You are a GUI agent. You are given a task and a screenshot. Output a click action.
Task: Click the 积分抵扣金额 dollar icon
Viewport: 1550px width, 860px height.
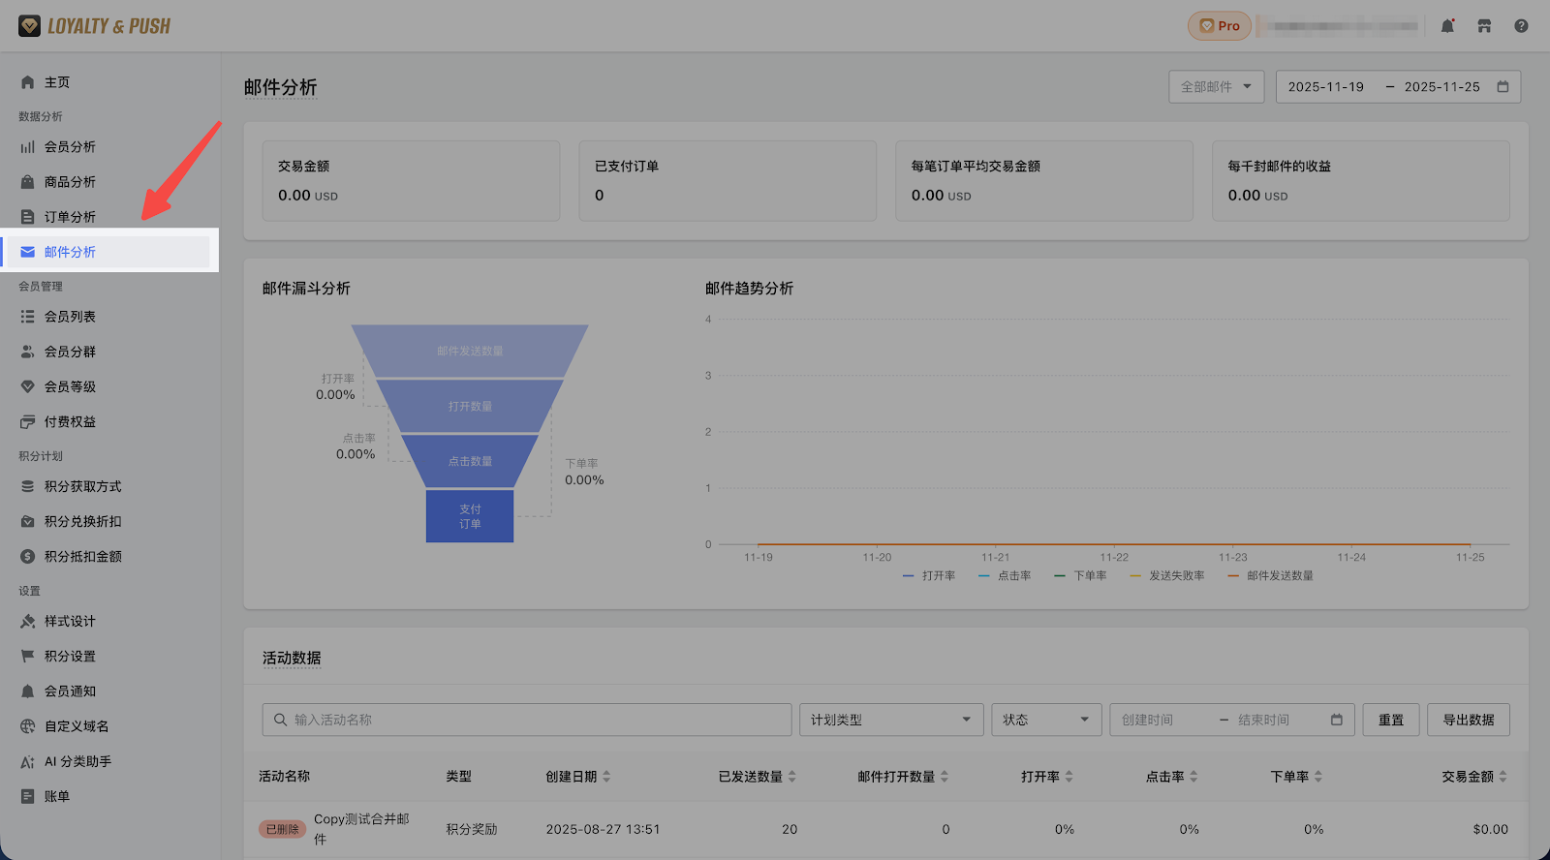(x=28, y=557)
